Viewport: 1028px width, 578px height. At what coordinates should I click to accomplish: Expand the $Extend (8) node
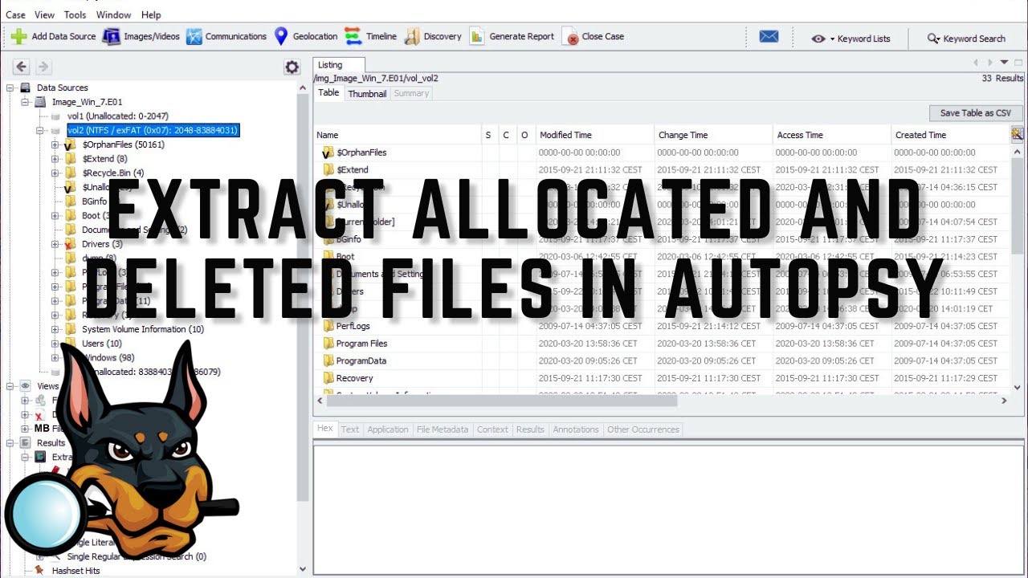pyautogui.click(x=55, y=159)
